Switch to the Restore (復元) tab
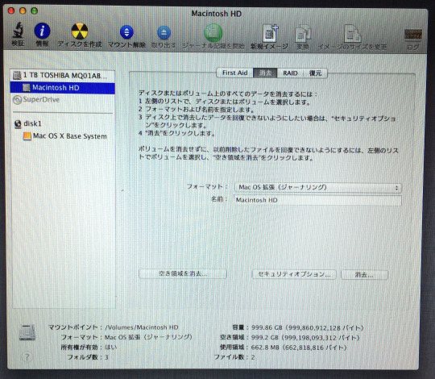The height and width of the screenshot is (379, 435). [316, 73]
